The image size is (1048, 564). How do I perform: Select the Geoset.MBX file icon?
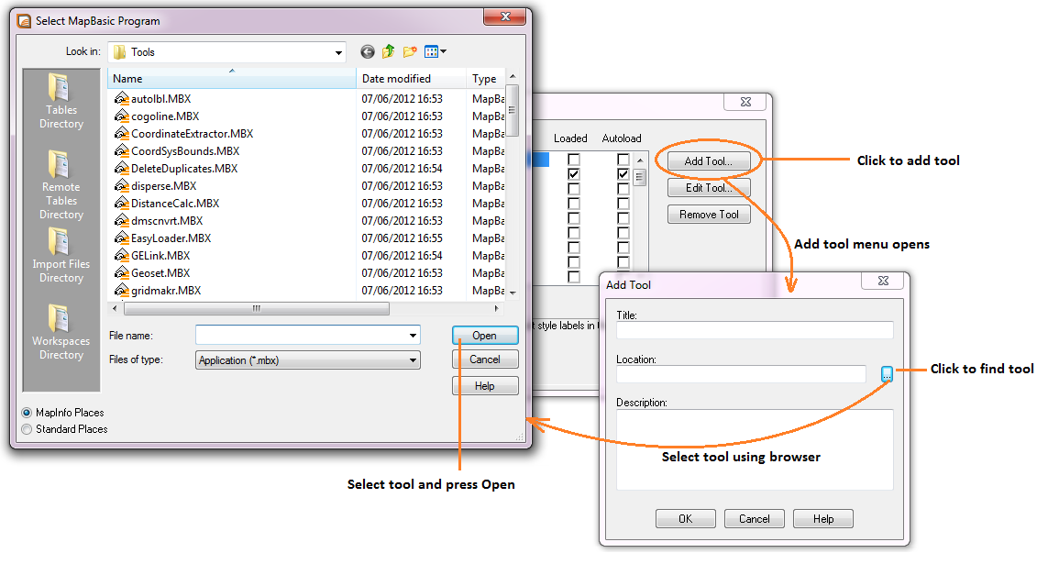[x=121, y=272]
